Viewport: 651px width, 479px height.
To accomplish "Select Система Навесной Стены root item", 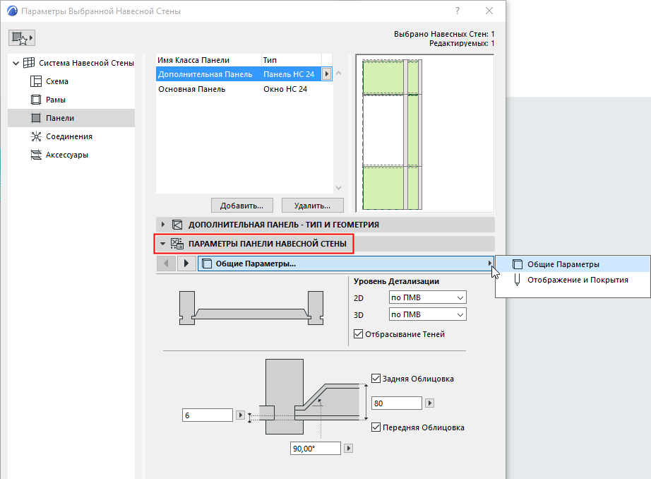I will (x=71, y=62).
